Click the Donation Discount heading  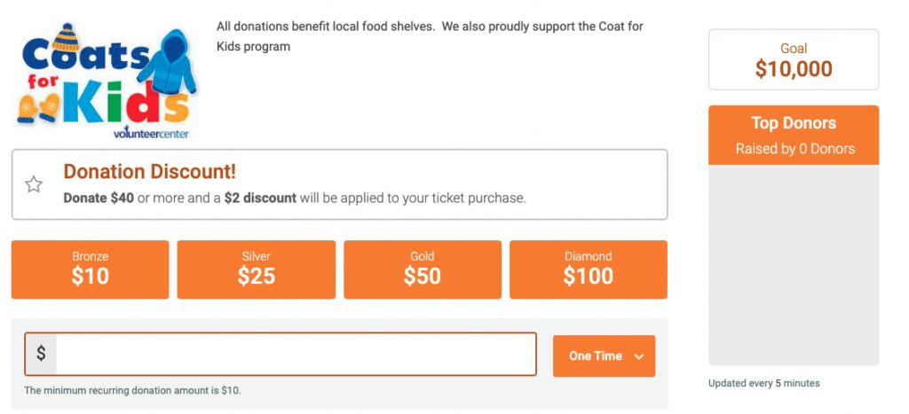point(149,171)
